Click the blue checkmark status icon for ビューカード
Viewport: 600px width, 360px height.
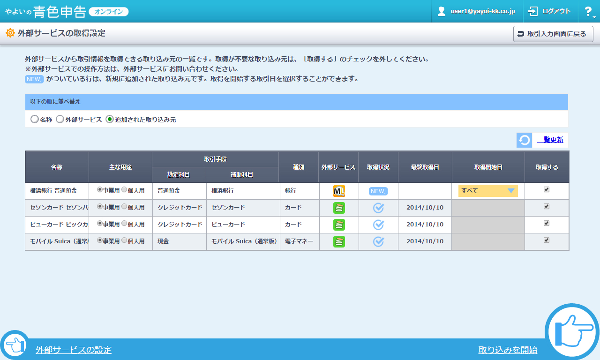click(x=378, y=225)
